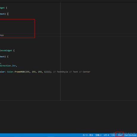The width and height of the screenshot is (137, 137).
Task: Click the '// Text' closing label comment
Action: [x=74, y=72]
